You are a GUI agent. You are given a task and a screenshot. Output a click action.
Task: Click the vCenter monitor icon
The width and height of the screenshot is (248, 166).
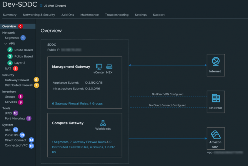99,66
